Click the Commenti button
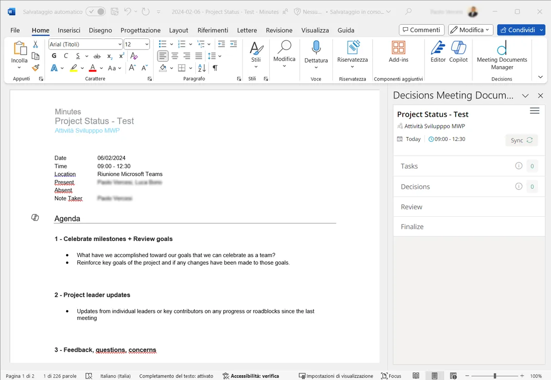 [422, 30]
